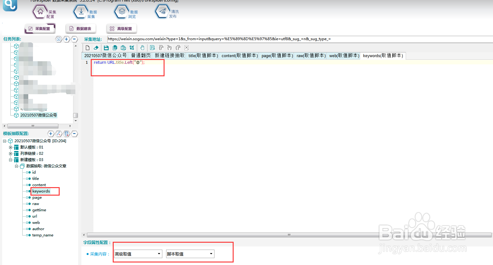
Task: Switch to the 新建链接抽取 tab
Action: pos(170,56)
